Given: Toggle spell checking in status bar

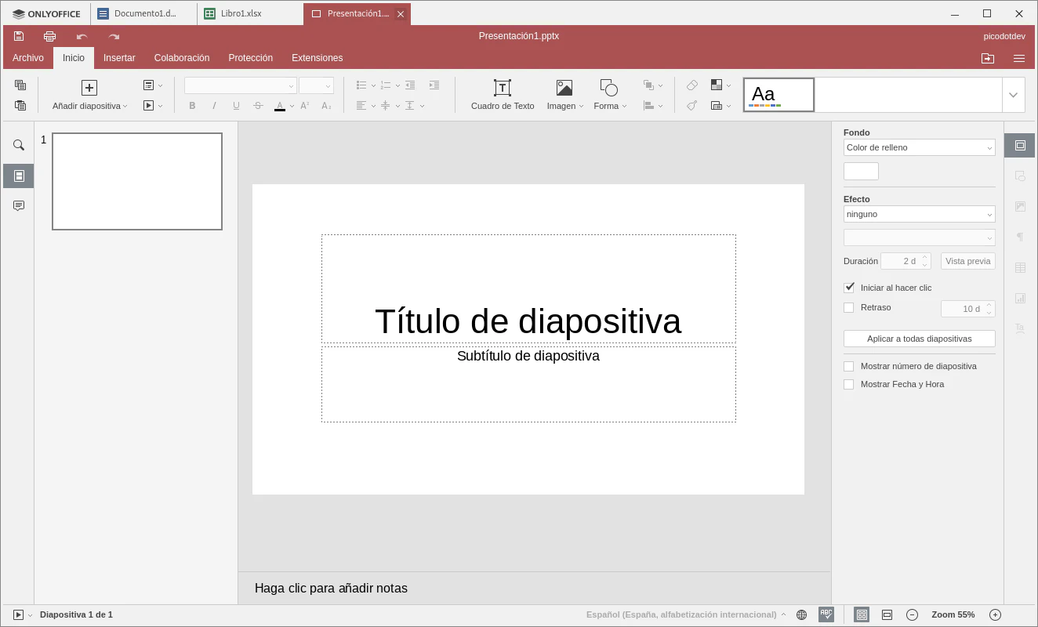Looking at the screenshot, I should pyautogui.click(x=826, y=615).
